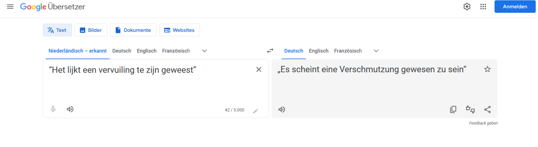Listen to the German translation

[282, 109]
